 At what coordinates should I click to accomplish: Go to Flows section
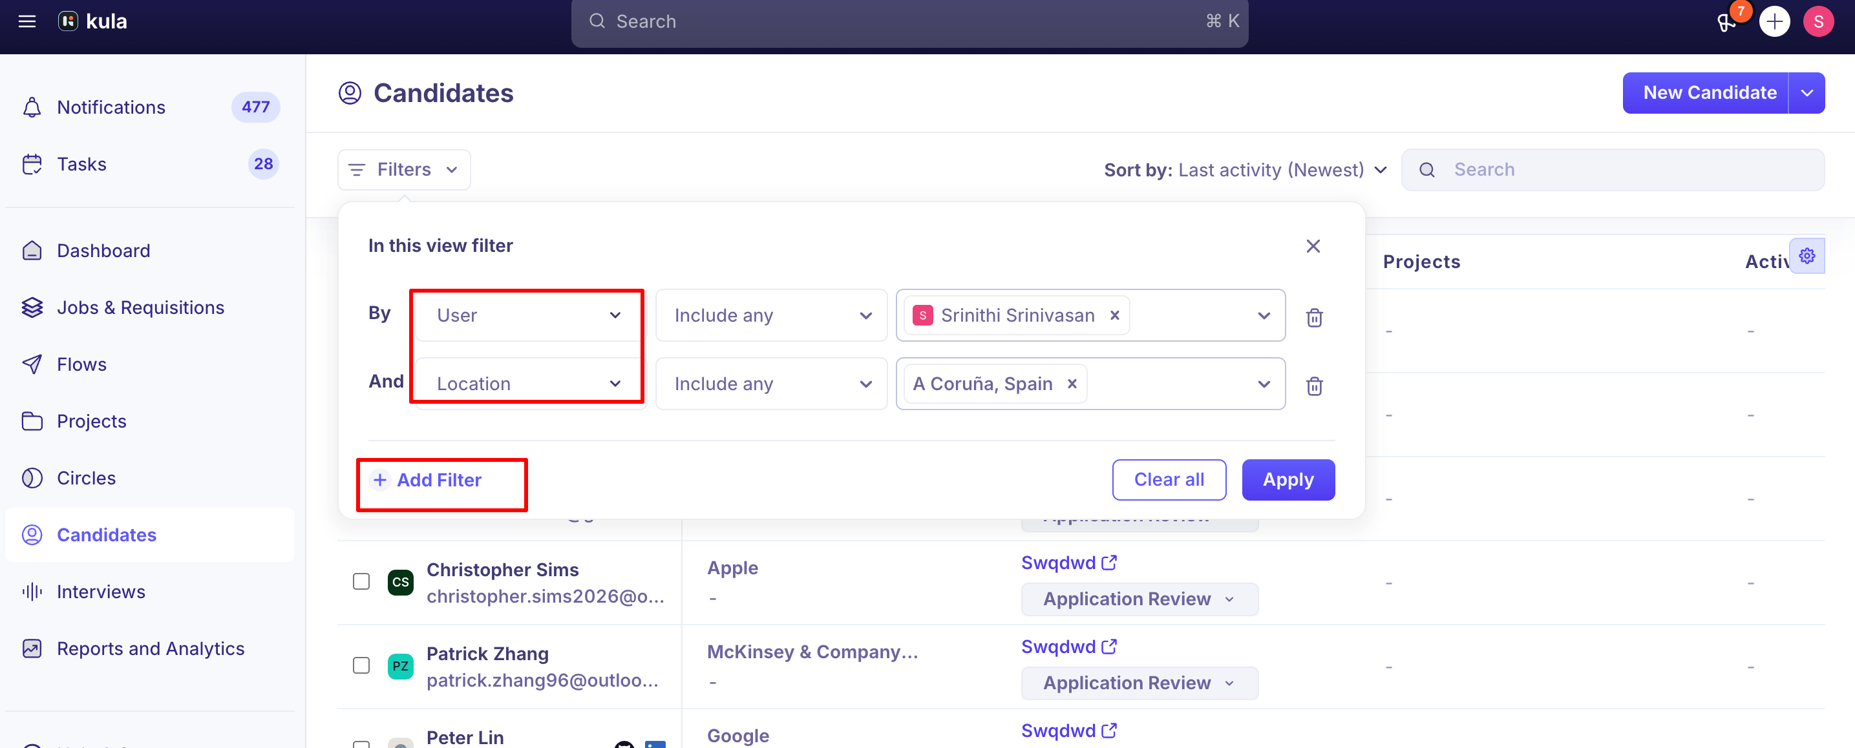click(x=150, y=364)
